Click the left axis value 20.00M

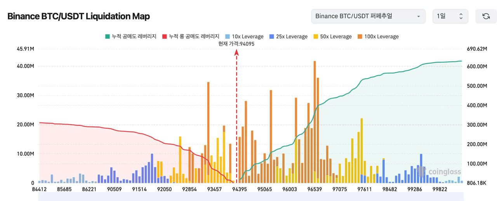(26, 124)
